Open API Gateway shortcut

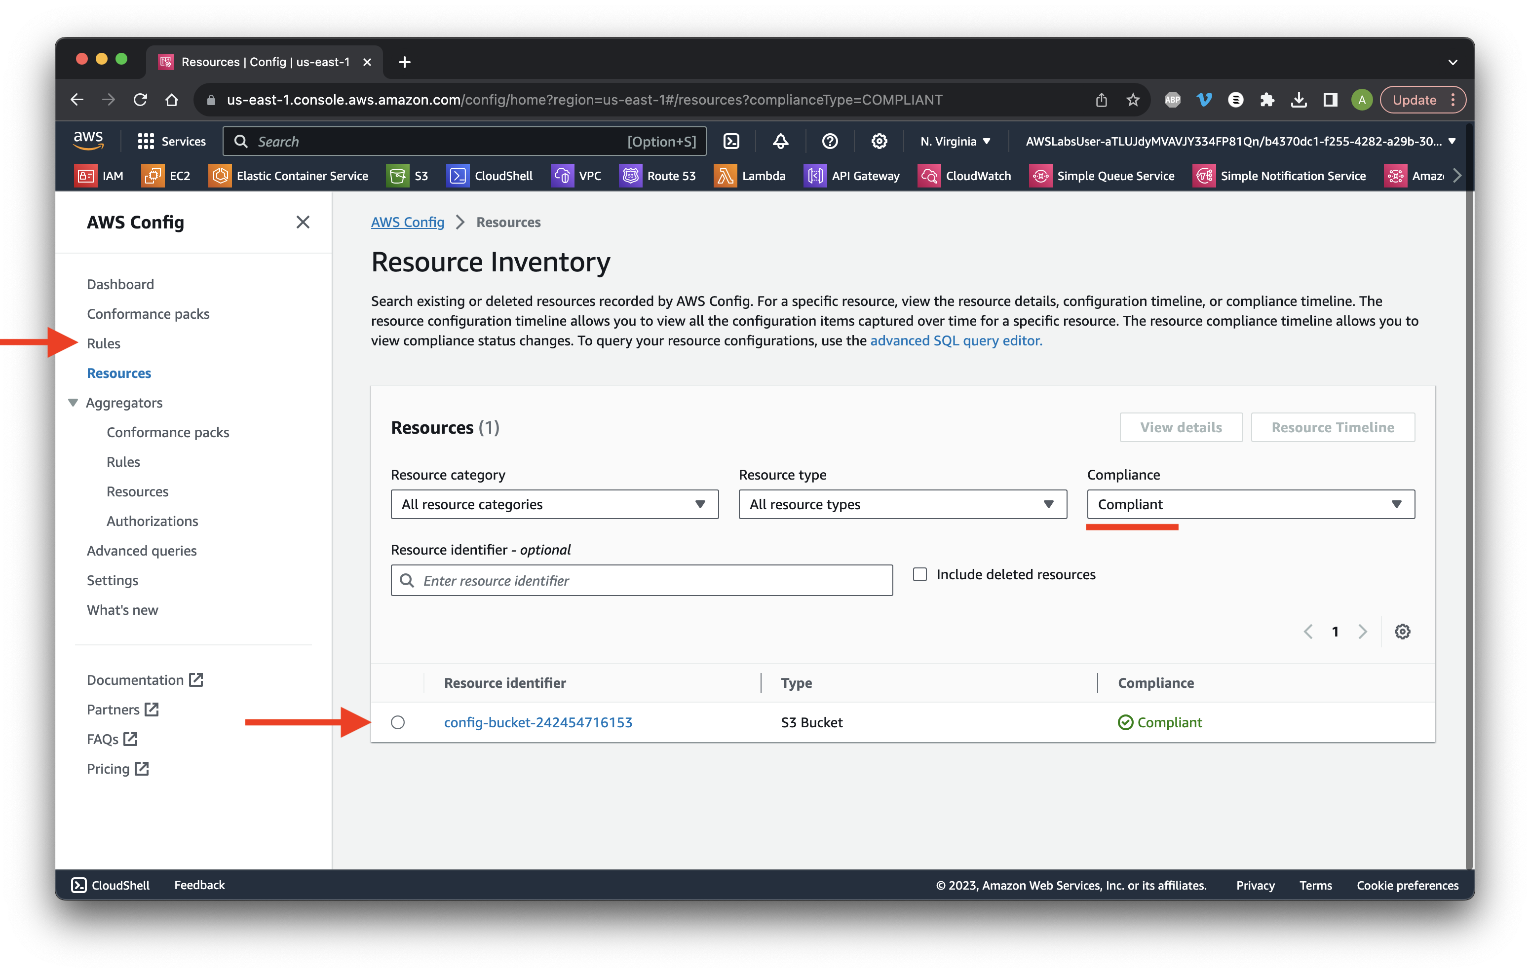coord(852,176)
